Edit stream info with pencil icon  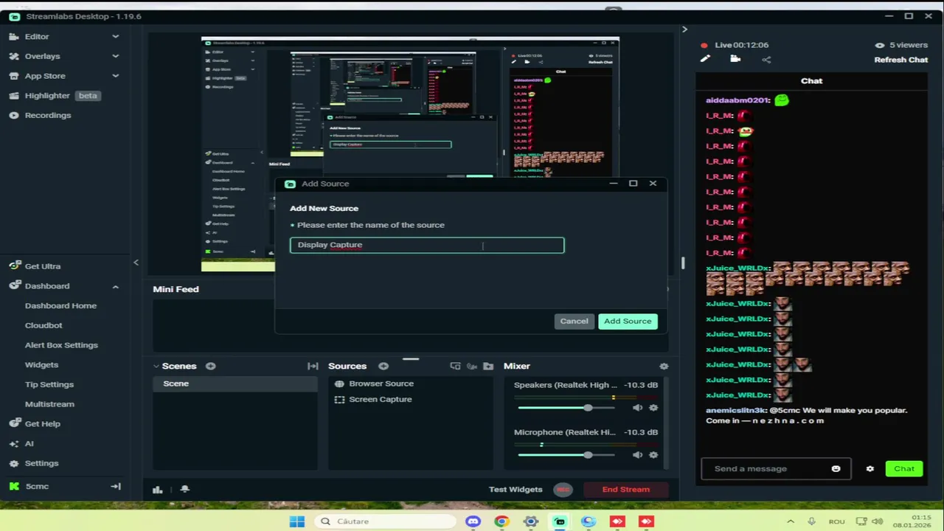704,60
